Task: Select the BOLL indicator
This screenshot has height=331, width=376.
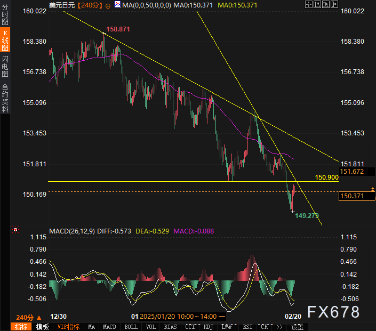Action: [130, 327]
